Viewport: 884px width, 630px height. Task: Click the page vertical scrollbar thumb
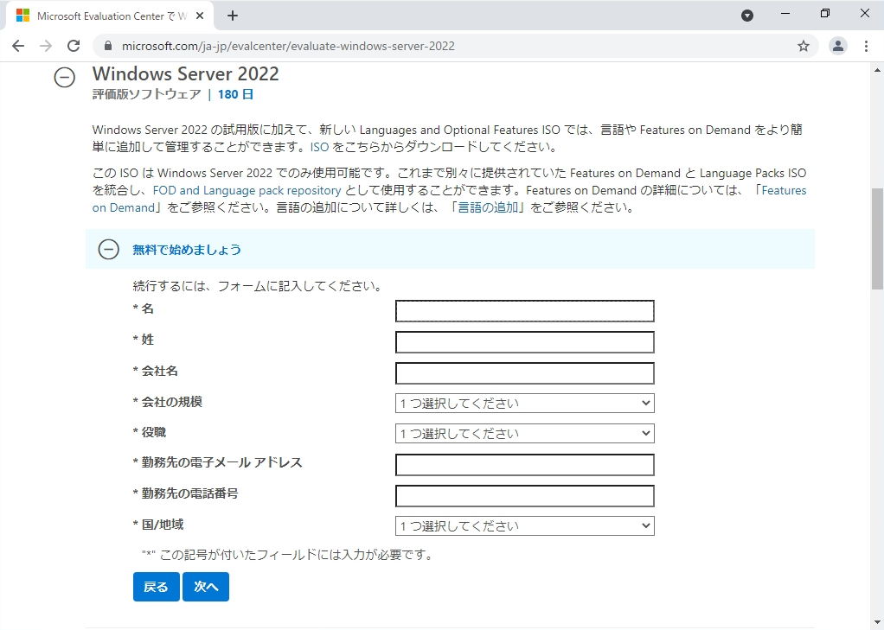click(x=877, y=239)
